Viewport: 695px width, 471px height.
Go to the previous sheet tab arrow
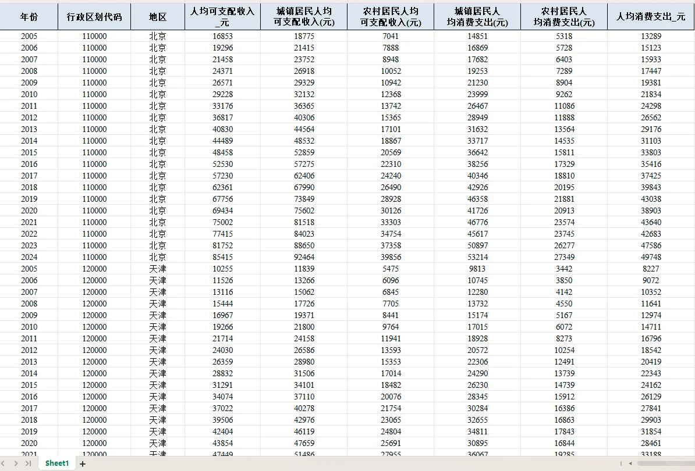[x=3, y=463]
